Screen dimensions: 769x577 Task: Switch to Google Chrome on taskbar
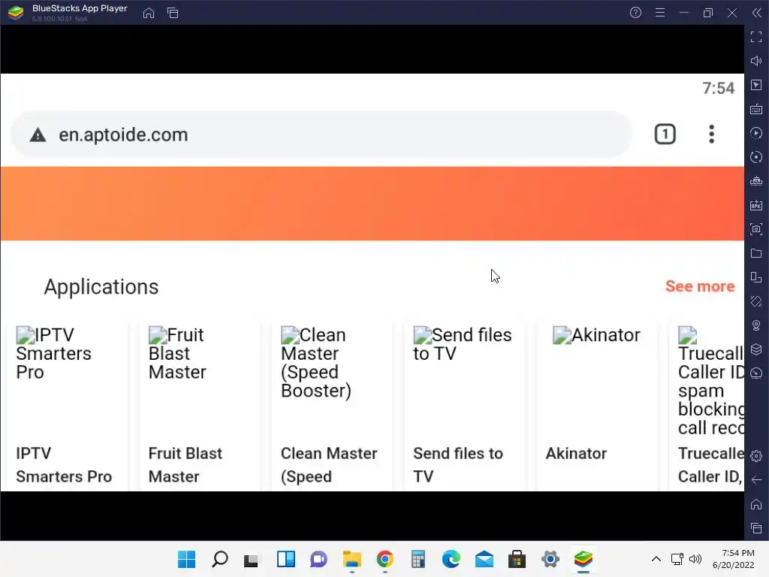point(385,559)
